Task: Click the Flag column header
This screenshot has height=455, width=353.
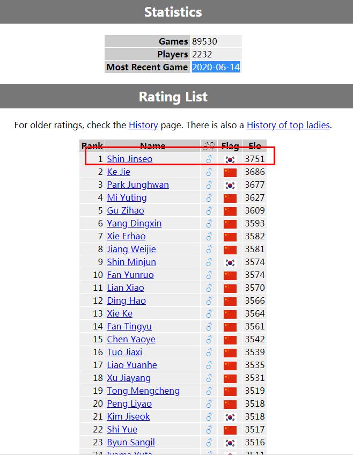Action: coord(230,146)
